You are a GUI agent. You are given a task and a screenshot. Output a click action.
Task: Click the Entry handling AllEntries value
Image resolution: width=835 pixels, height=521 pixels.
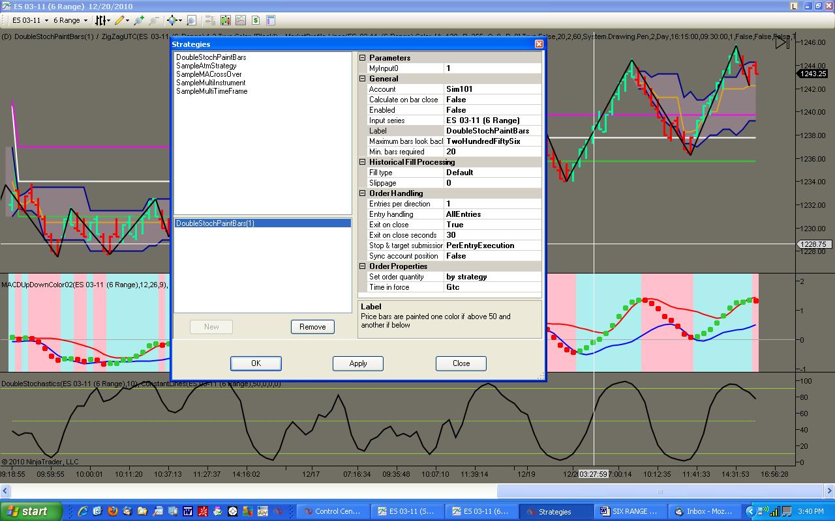pos(493,214)
